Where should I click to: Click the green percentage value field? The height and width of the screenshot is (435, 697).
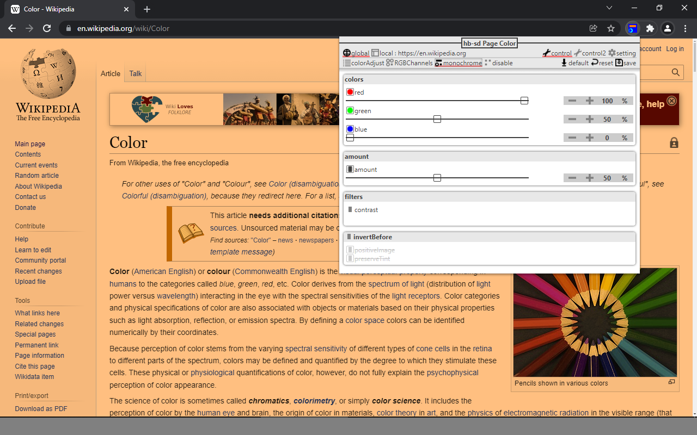(x=607, y=119)
